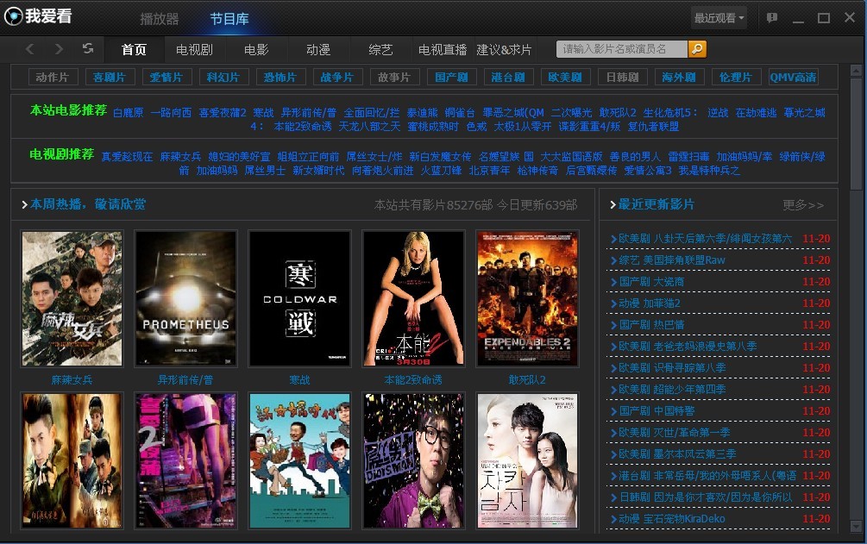Open the 白鹿原 movie recommendation link

click(x=129, y=113)
